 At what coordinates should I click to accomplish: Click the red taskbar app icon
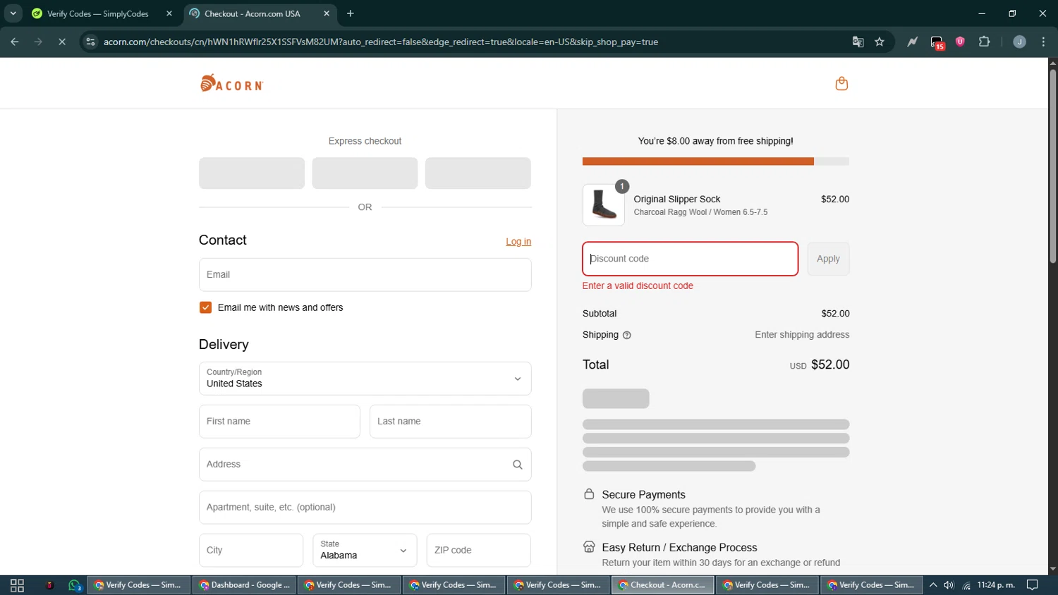pyautogui.click(x=49, y=585)
